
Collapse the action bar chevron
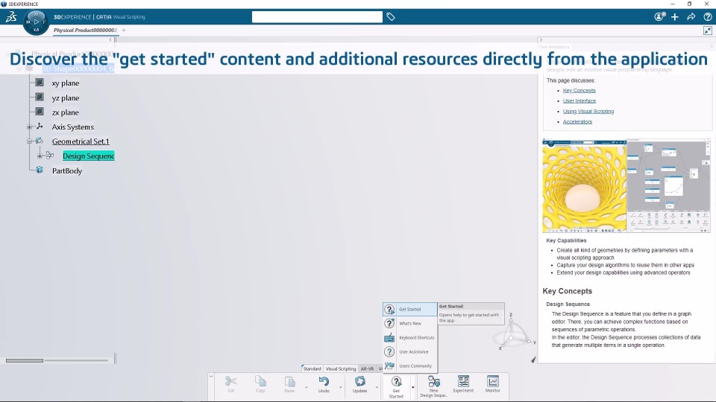point(211,377)
